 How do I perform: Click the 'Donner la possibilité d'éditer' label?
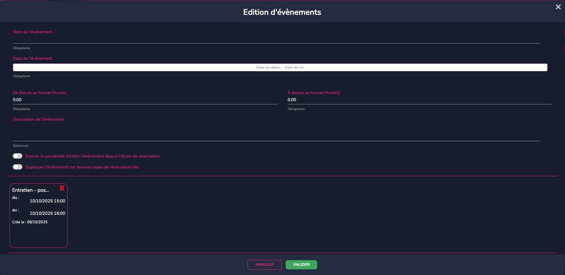(x=92, y=156)
